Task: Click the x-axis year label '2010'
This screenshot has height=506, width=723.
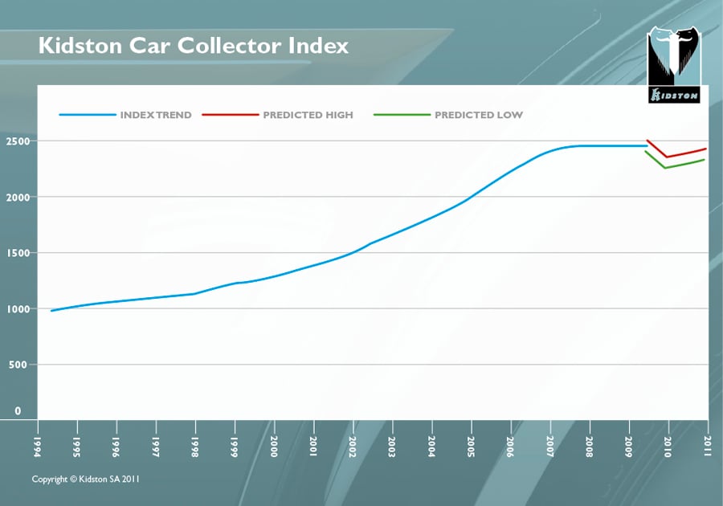Action: 668,447
